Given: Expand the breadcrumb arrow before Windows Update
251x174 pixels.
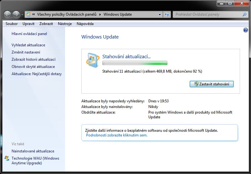Looking at the screenshot, I should click(x=100, y=14).
